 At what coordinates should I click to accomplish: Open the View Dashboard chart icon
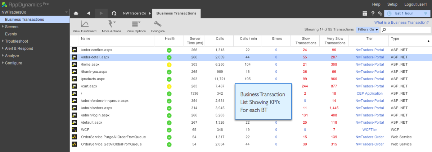(x=85, y=24)
